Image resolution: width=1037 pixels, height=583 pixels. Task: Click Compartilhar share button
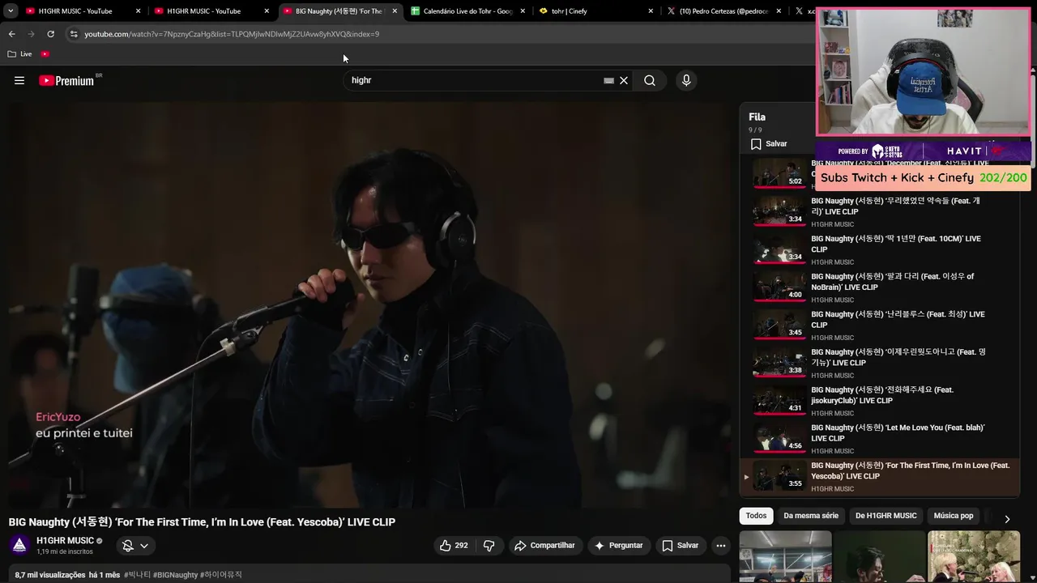[x=544, y=546]
